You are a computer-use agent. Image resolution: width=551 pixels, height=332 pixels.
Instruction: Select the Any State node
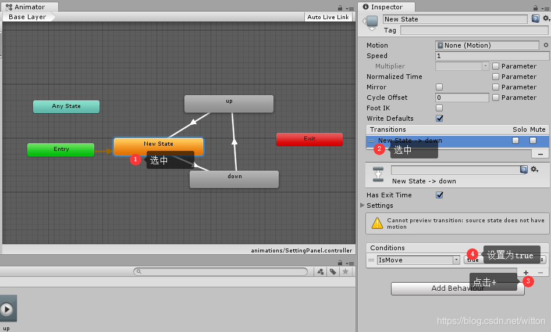[x=66, y=106]
